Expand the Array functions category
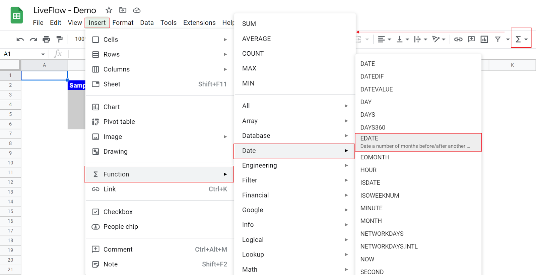Image resolution: width=536 pixels, height=275 pixels. click(295, 121)
